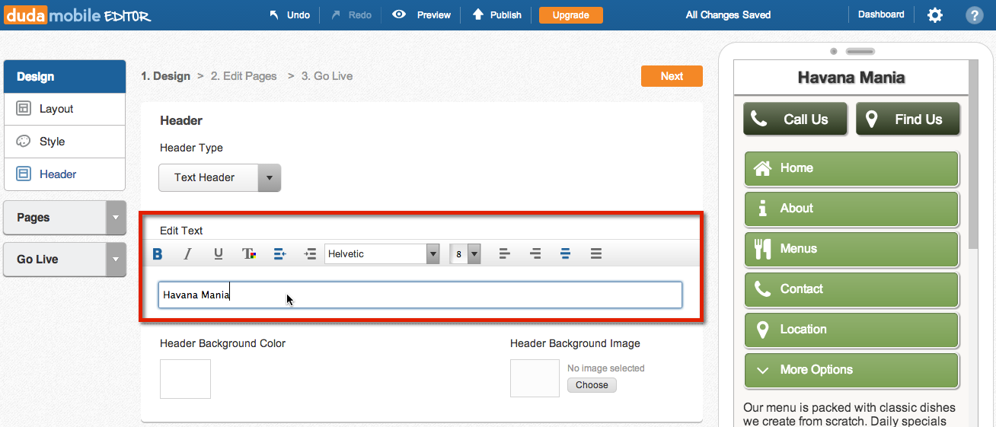Click the Preview eye icon

(399, 14)
